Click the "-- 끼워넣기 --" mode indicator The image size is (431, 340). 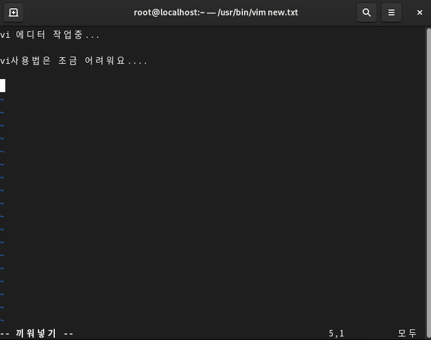[37, 334]
